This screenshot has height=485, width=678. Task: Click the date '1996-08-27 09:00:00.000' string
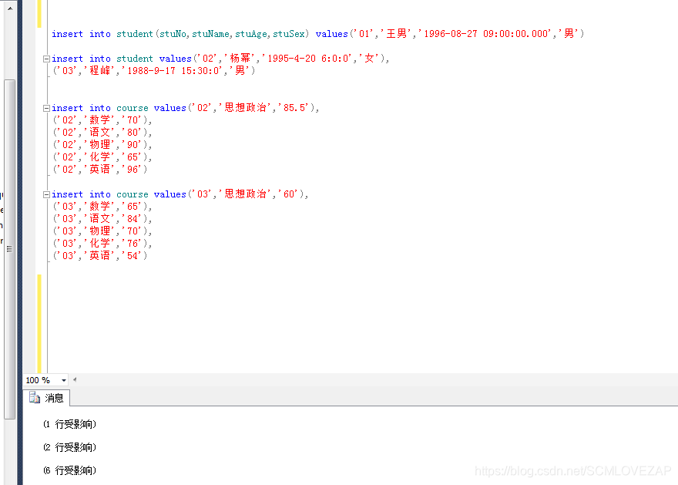point(486,34)
